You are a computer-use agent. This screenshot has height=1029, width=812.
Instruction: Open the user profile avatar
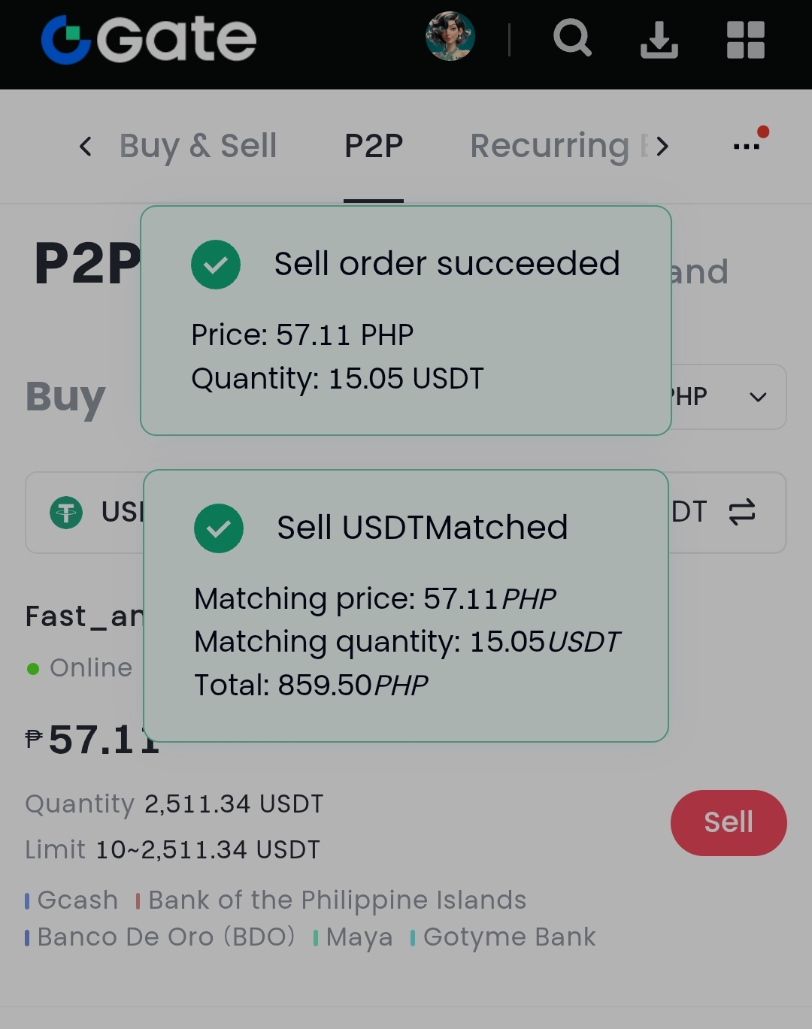[x=450, y=36]
